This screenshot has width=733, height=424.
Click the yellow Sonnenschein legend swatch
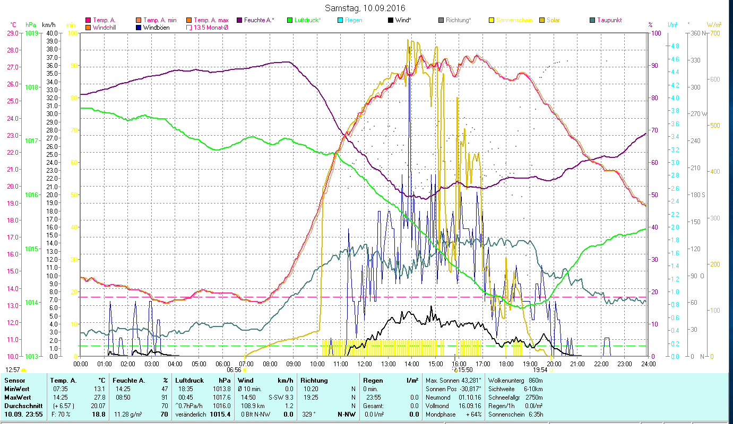click(x=491, y=20)
